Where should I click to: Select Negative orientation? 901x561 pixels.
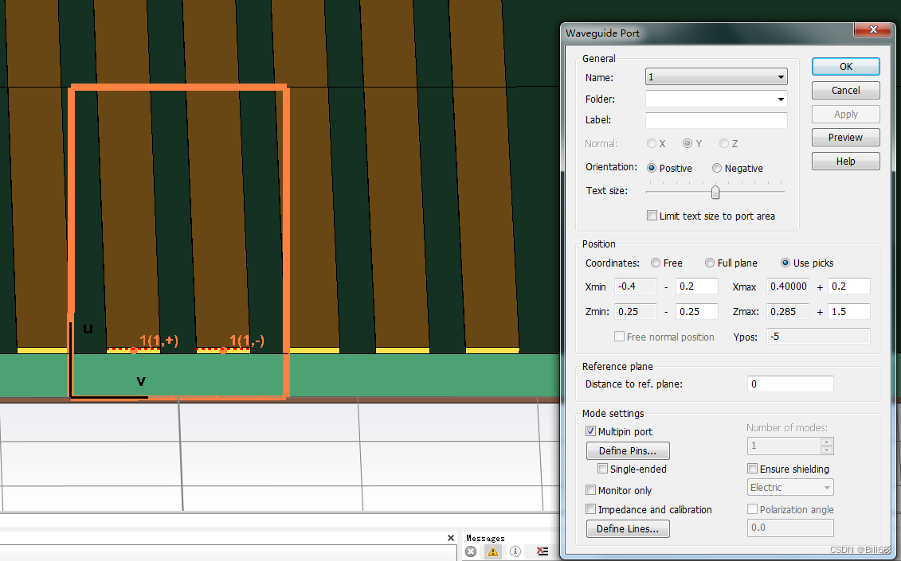click(x=716, y=168)
